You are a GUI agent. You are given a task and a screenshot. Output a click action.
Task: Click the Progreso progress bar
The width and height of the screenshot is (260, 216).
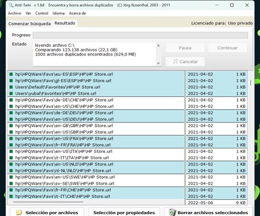tap(140, 35)
